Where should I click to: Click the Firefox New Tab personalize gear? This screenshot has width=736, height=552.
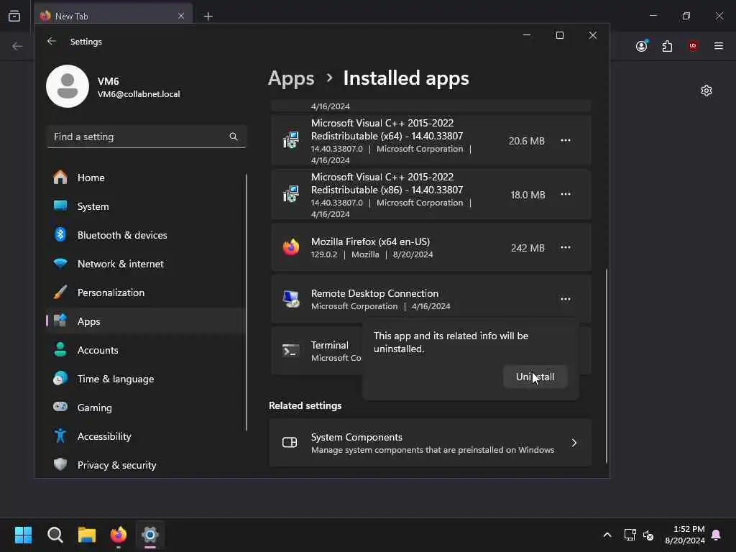707,91
